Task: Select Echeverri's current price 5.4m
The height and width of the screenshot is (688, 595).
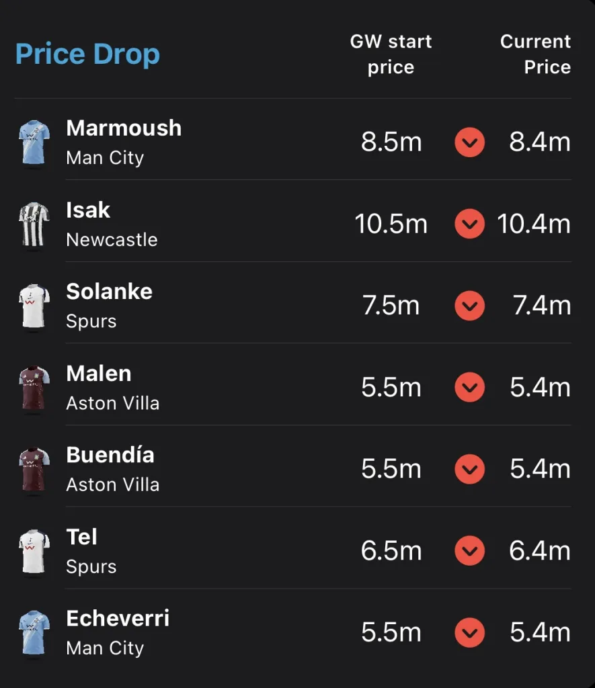Action: [x=540, y=632]
